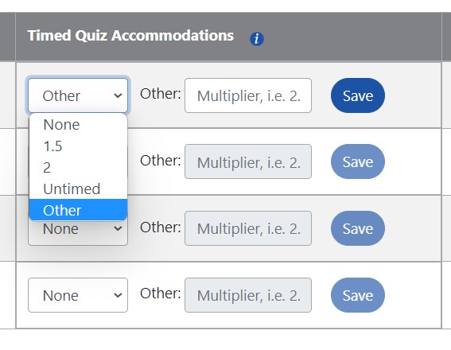The image size is (451, 350).
Task: Click the third row Save button
Action: tap(357, 228)
